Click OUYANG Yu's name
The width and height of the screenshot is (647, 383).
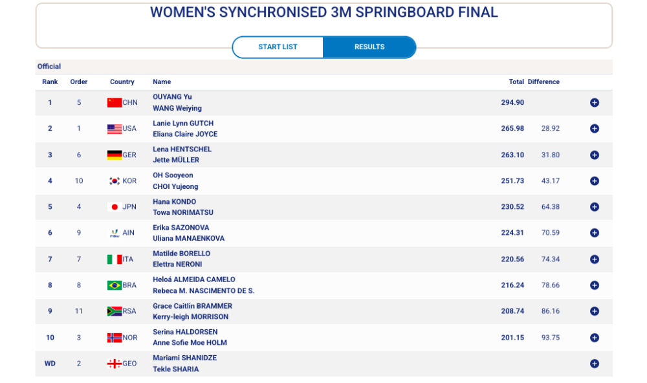pyautogui.click(x=172, y=97)
